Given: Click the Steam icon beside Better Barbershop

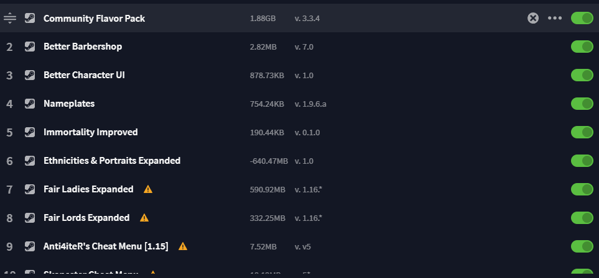Looking at the screenshot, I should (30, 47).
